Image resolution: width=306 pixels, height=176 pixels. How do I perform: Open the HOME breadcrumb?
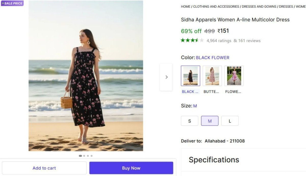185,6
